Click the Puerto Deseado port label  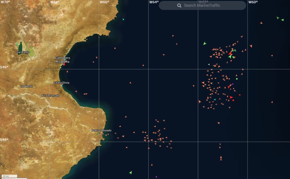click(101, 130)
